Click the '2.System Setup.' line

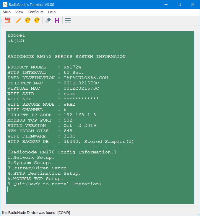pyautogui.click(x=29, y=163)
